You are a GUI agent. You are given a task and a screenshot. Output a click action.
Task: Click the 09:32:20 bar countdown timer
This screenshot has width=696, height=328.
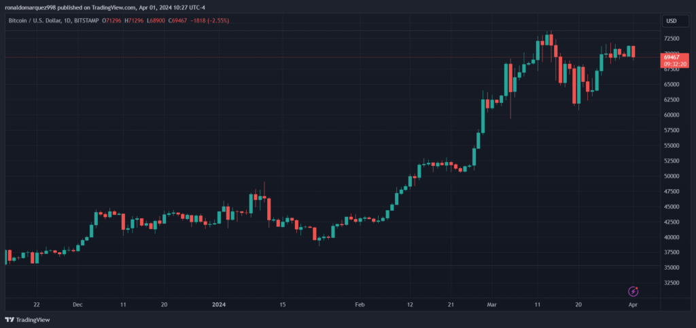coord(675,64)
